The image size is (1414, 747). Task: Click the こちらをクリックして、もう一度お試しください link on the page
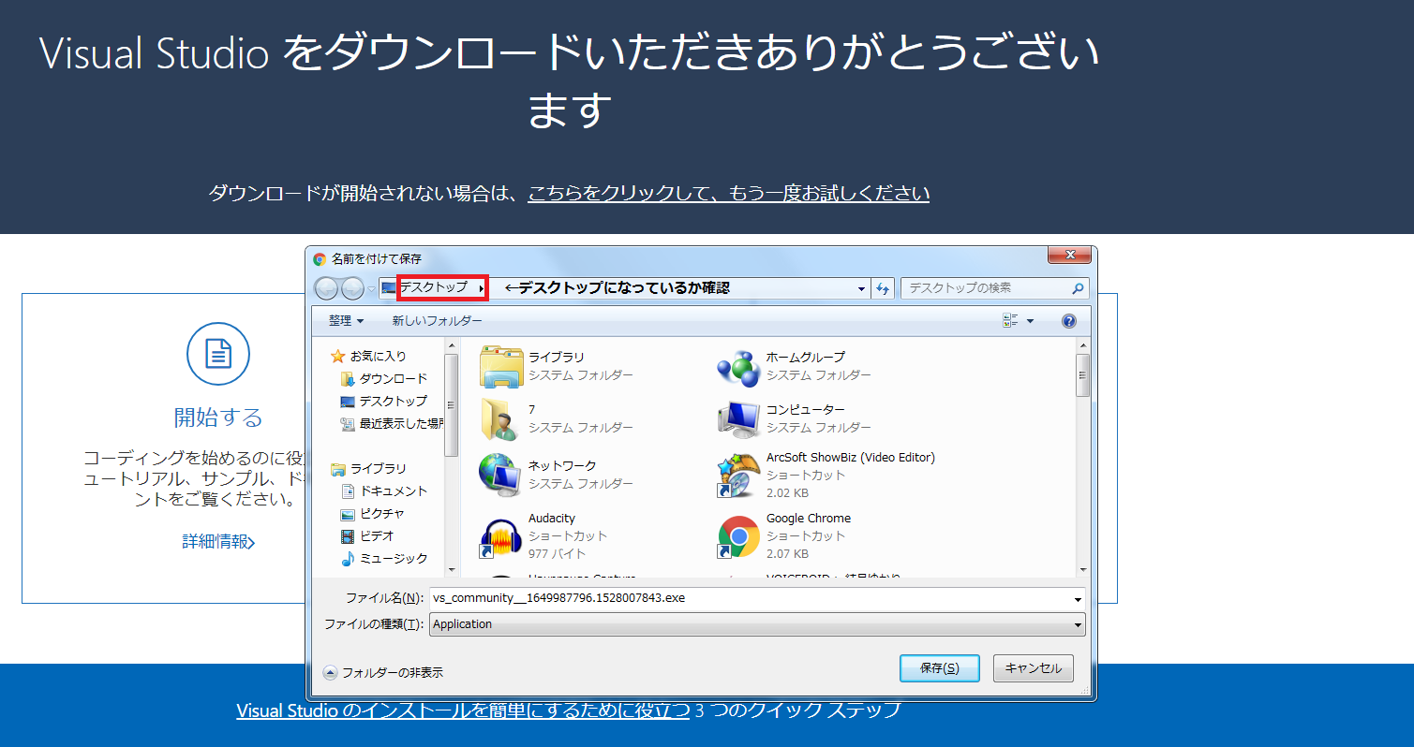click(x=729, y=194)
